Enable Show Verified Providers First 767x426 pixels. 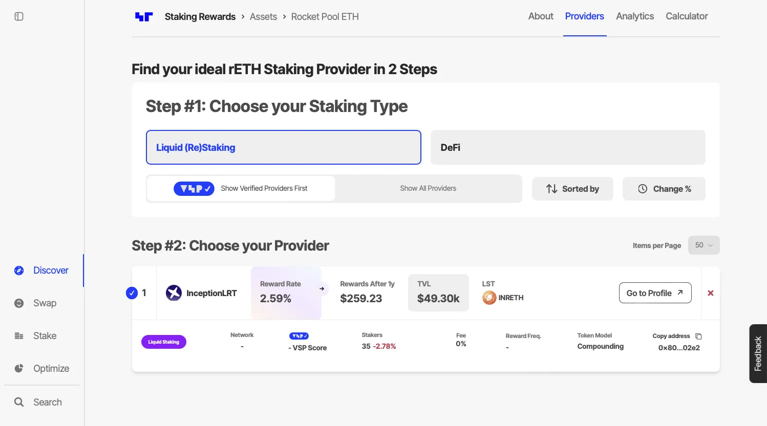pyautogui.click(x=241, y=189)
